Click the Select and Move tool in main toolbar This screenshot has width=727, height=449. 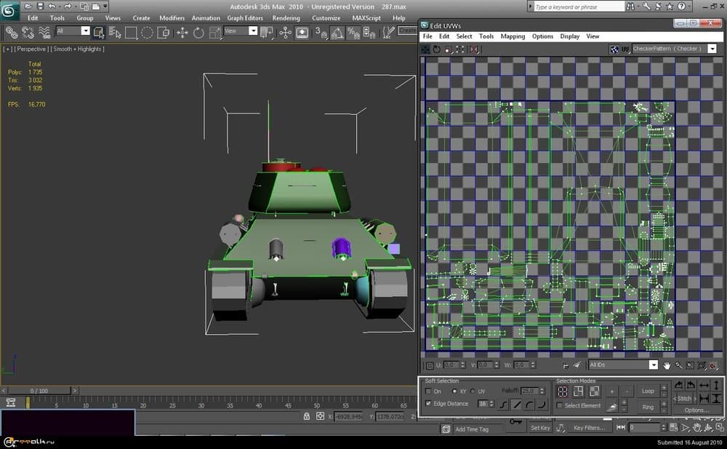(x=182, y=33)
